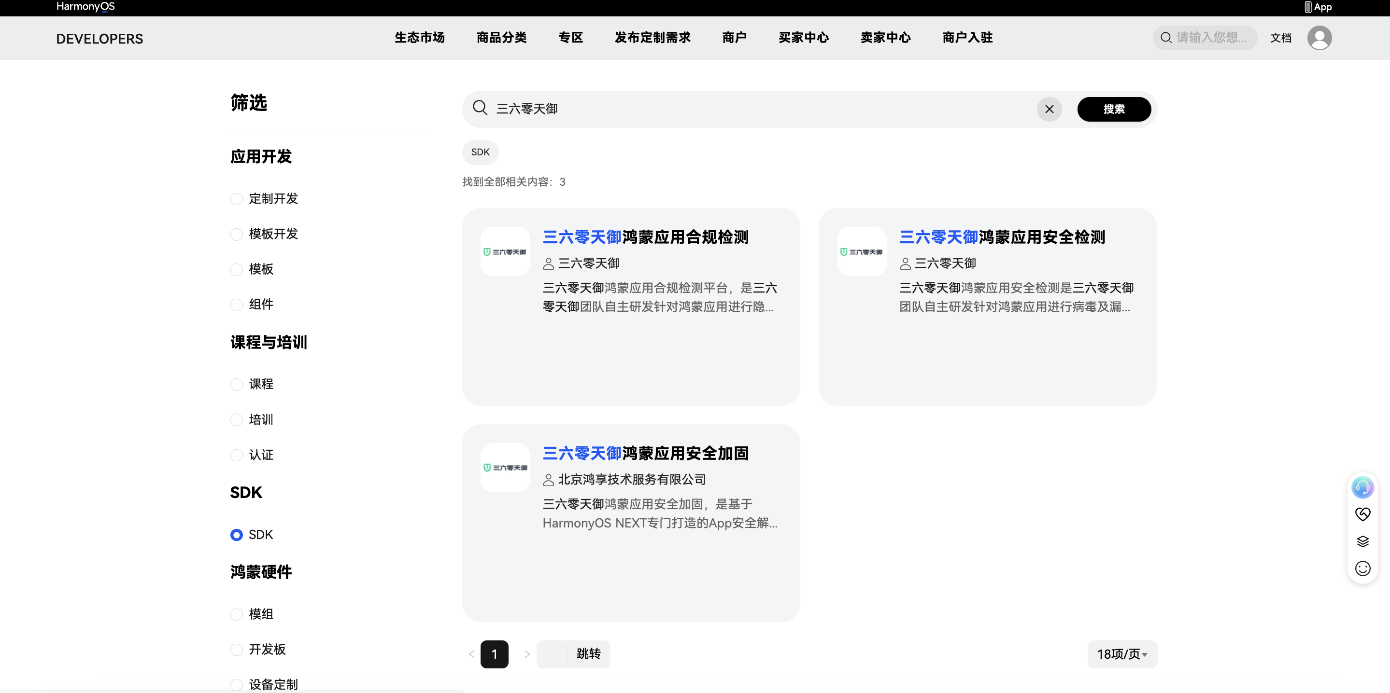1390x693 pixels.
Task: Click 合规检测 card logo thumbnail
Action: 505,251
